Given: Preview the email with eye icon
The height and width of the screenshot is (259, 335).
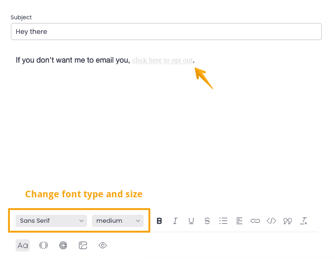Looking at the screenshot, I should pos(103,245).
